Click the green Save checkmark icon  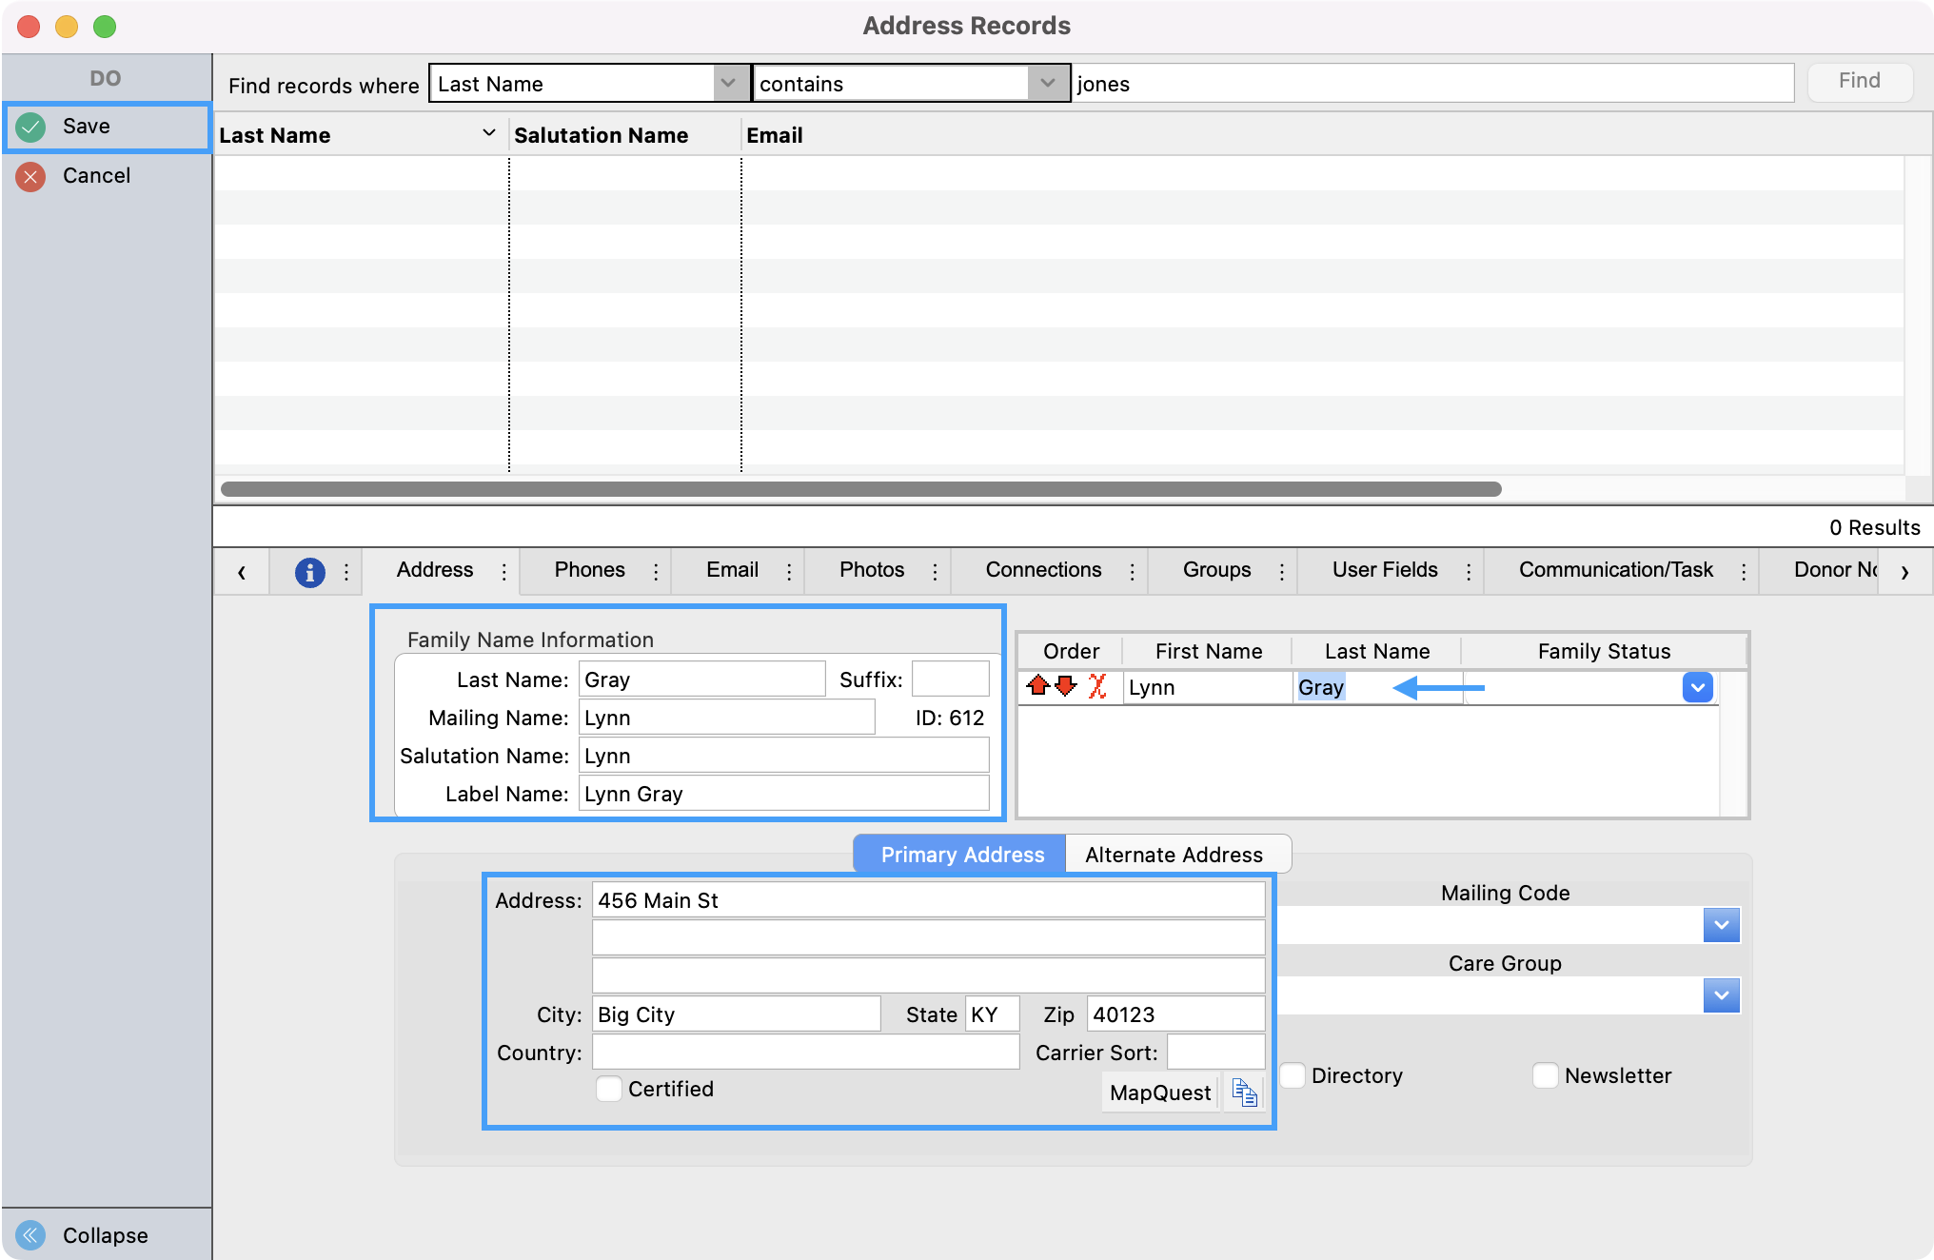click(31, 127)
